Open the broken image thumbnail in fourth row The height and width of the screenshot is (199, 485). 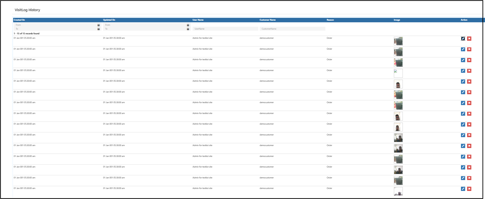398,73
